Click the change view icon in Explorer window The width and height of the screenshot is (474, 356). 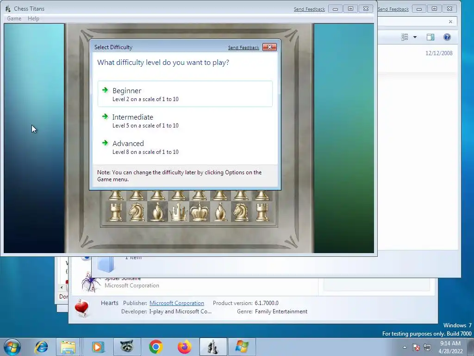(x=405, y=37)
